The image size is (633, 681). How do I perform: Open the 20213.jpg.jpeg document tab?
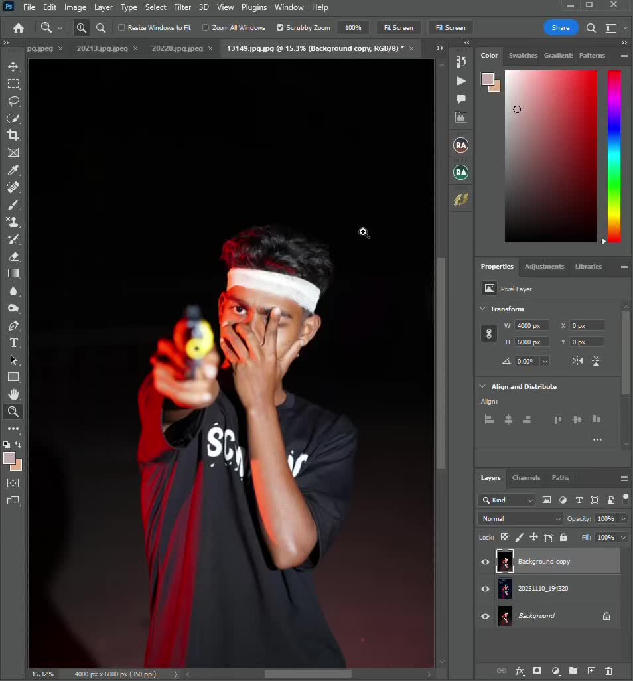(x=102, y=48)
